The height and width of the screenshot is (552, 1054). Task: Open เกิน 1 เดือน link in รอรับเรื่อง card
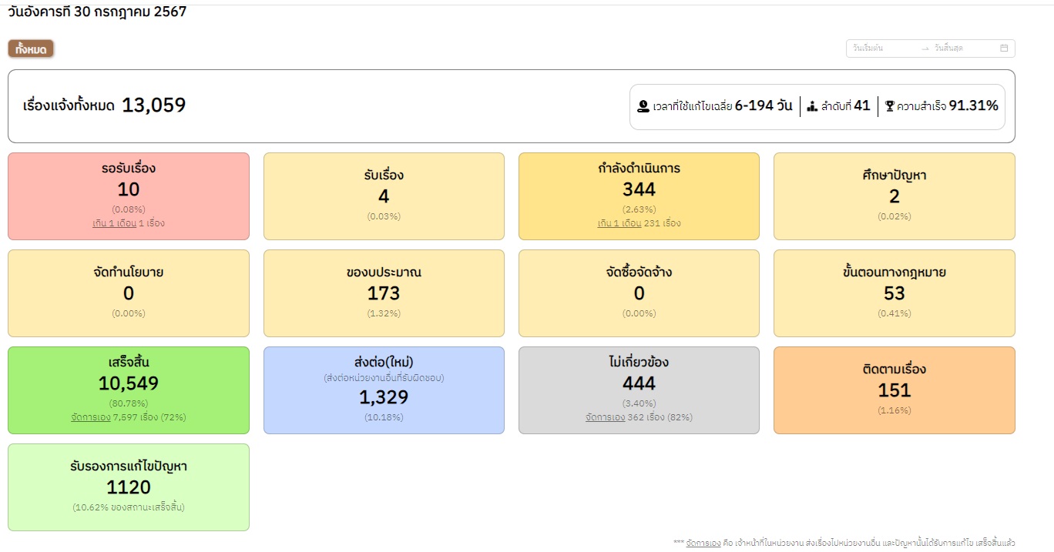(114, 223)
